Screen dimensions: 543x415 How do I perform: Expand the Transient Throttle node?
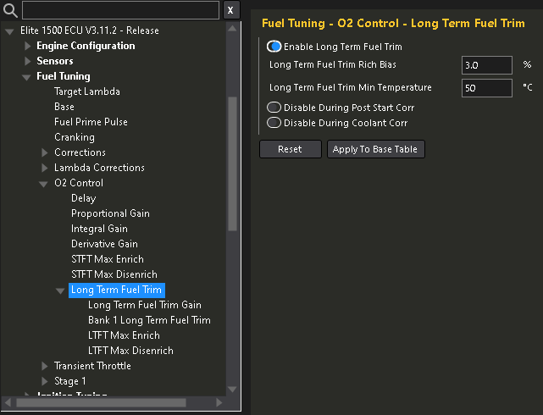tap(45, 366)
